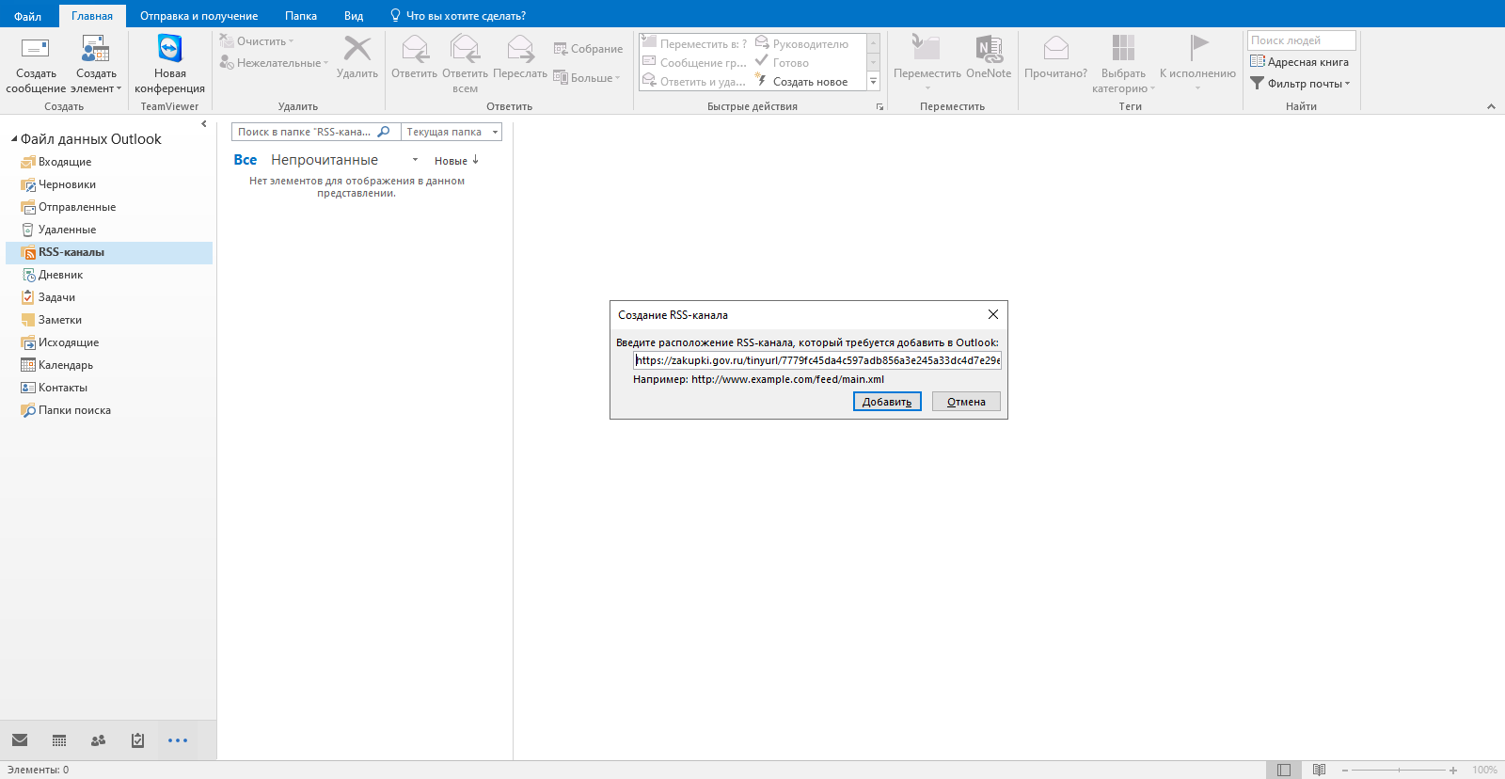The image size is (1505, 779).
Task: Switch to People view icon at bottom
Action: [x=98, y=740]
